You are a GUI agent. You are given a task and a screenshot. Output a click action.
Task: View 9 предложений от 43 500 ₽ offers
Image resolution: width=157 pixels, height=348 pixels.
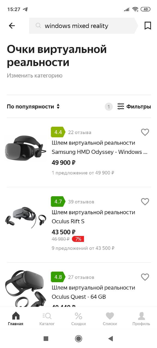(83, 248)
